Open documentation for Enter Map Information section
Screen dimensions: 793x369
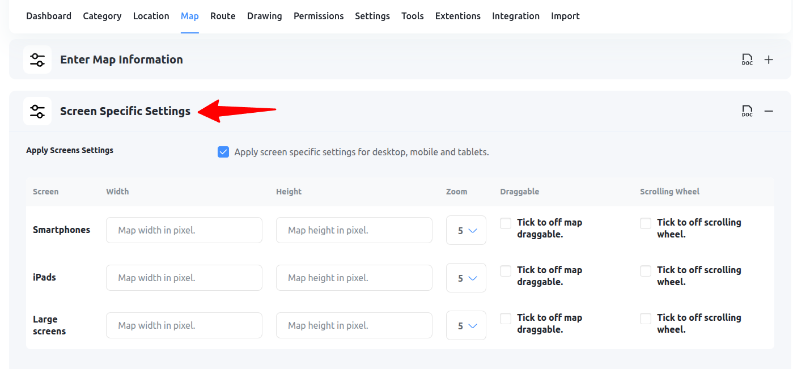[747, 59]
